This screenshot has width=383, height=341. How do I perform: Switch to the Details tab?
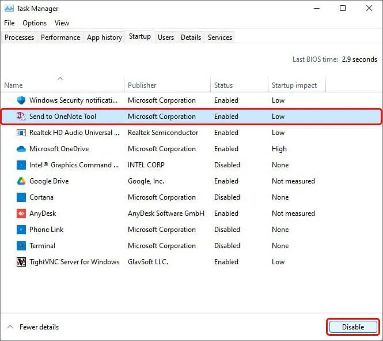tap(191, 38)
